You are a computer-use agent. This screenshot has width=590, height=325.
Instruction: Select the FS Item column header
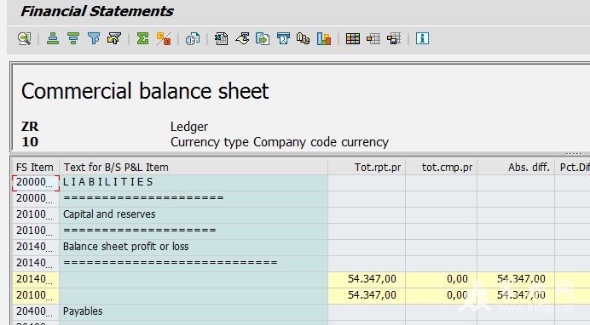coord(35,167)
